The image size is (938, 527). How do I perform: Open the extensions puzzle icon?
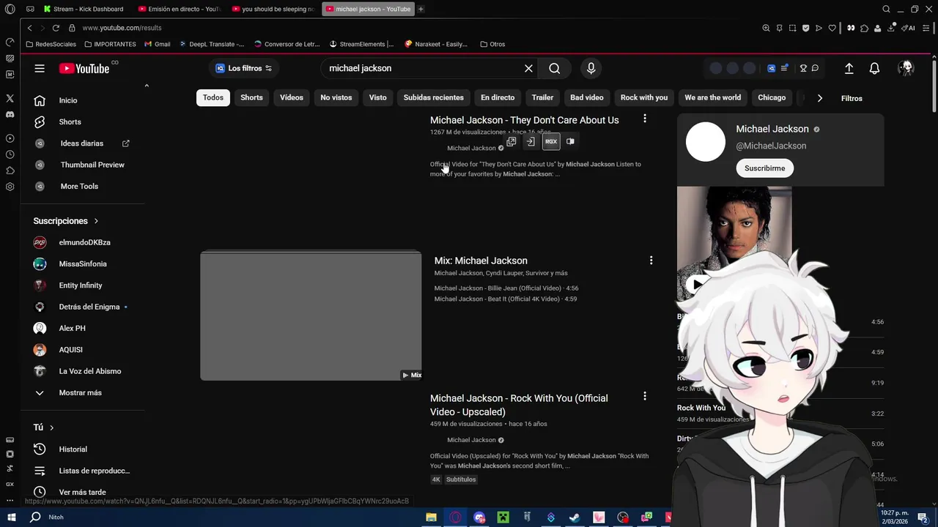click(865, 28)
